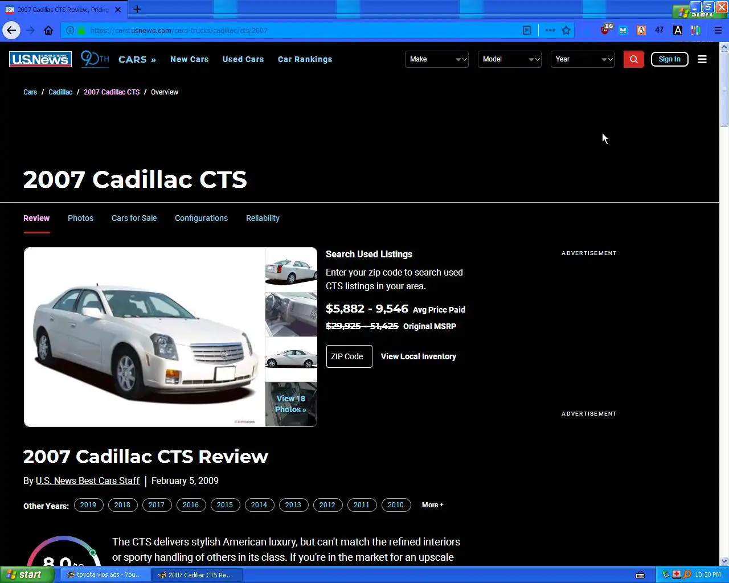Click the blue extension icon beside uBlock
The height and width of the screenshot is (583, 729).
coord(623,30)
